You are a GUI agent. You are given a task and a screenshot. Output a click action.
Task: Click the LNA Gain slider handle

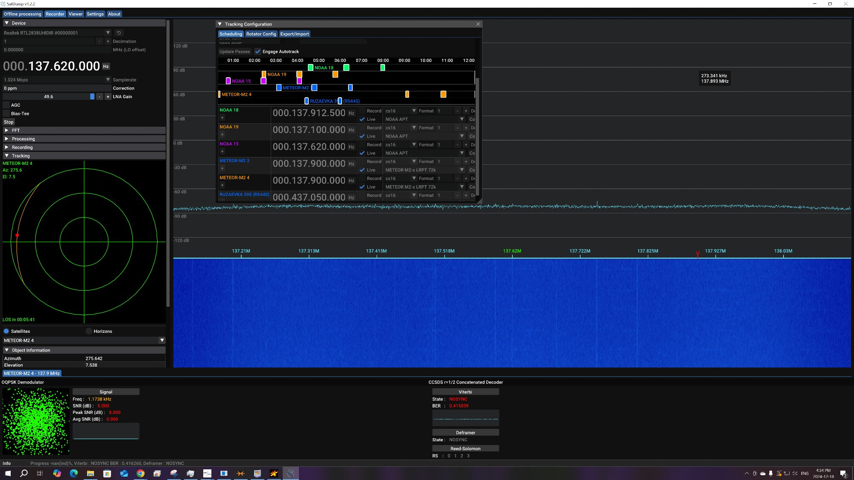click(x=92, y=97)
